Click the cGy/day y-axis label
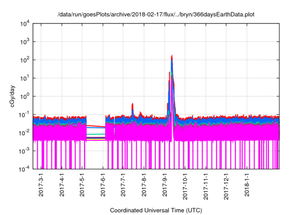Viewport: 308px width, 215px height. click(7, 96)
